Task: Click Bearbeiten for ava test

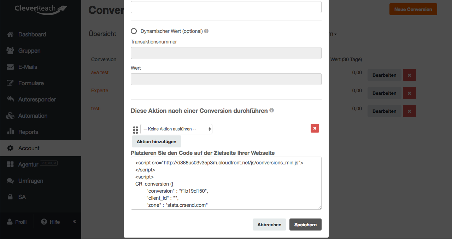Action: click(385, 75)
